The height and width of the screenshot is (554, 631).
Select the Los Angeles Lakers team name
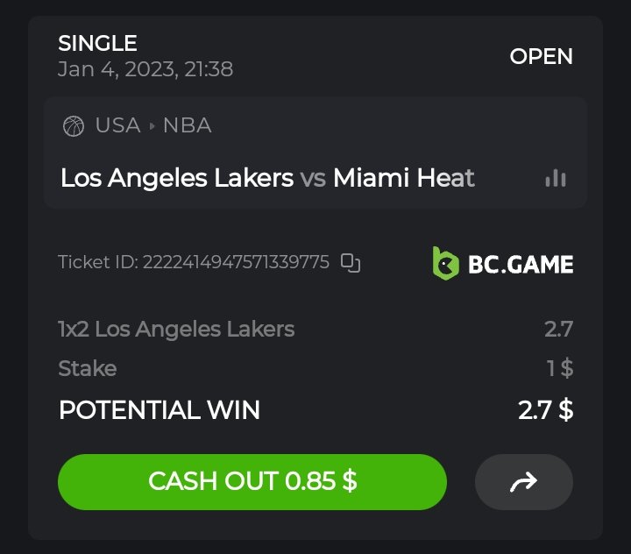[177, 178]
